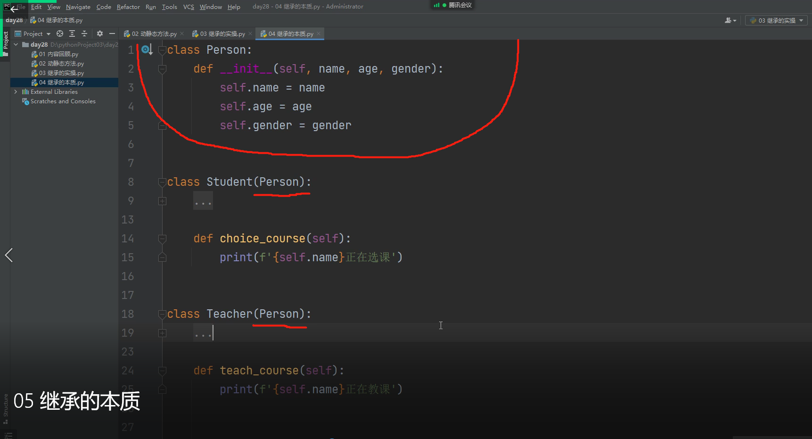Image resolution: width=812 pixels, height=439 pixels.
Task: Click Collapse All icon in Project panel
Action: 84,34
